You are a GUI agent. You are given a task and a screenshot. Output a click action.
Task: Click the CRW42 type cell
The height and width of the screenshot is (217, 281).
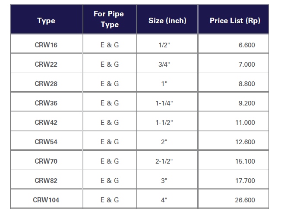46,122
